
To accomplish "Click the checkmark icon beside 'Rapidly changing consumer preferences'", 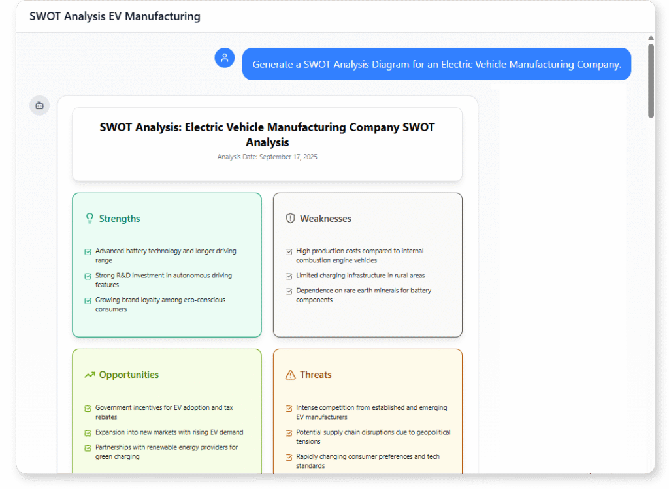I will pyautogui.click(x=288, y=456).
